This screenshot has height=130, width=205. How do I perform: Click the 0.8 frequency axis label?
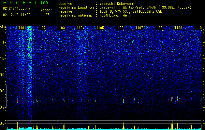point(3,91)
